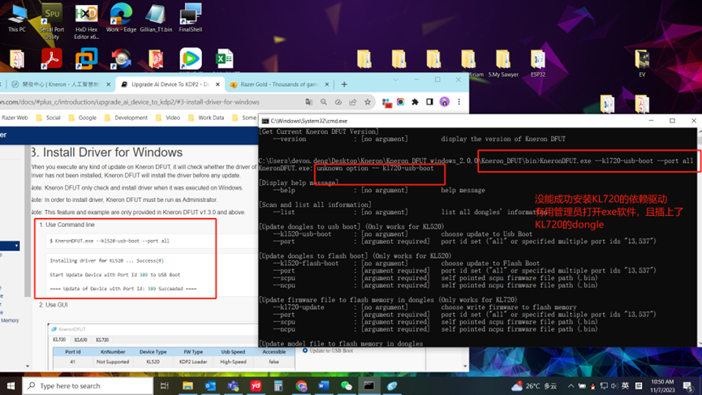The height and width of the screenshot is (395, 702).
Task: Show hidden system tray icons
Action: click(571, 385)
